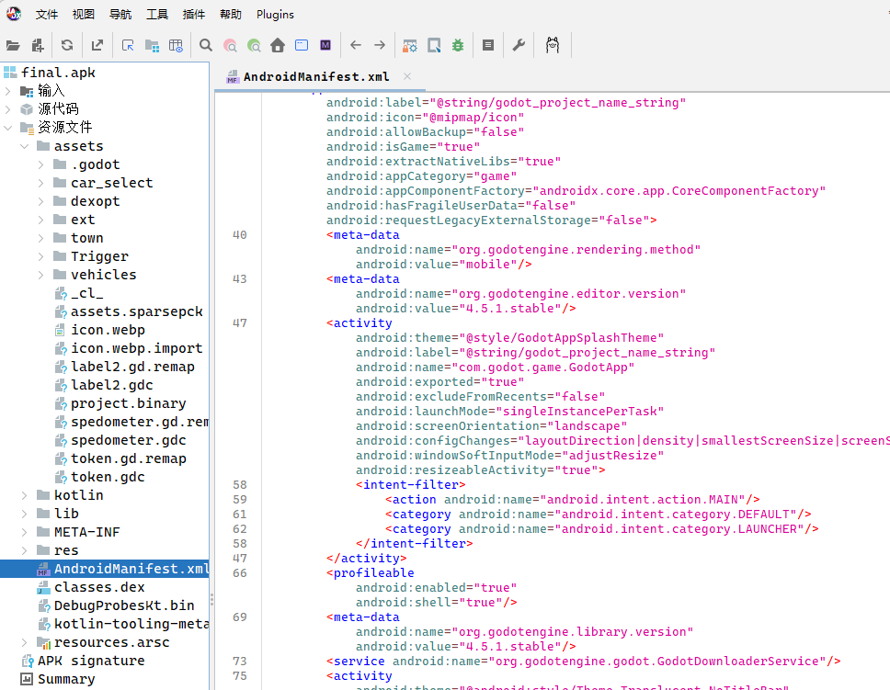This screenshot has height=690, width=890.
Task: Open preferences with the wrench icon
Action: 519,45
